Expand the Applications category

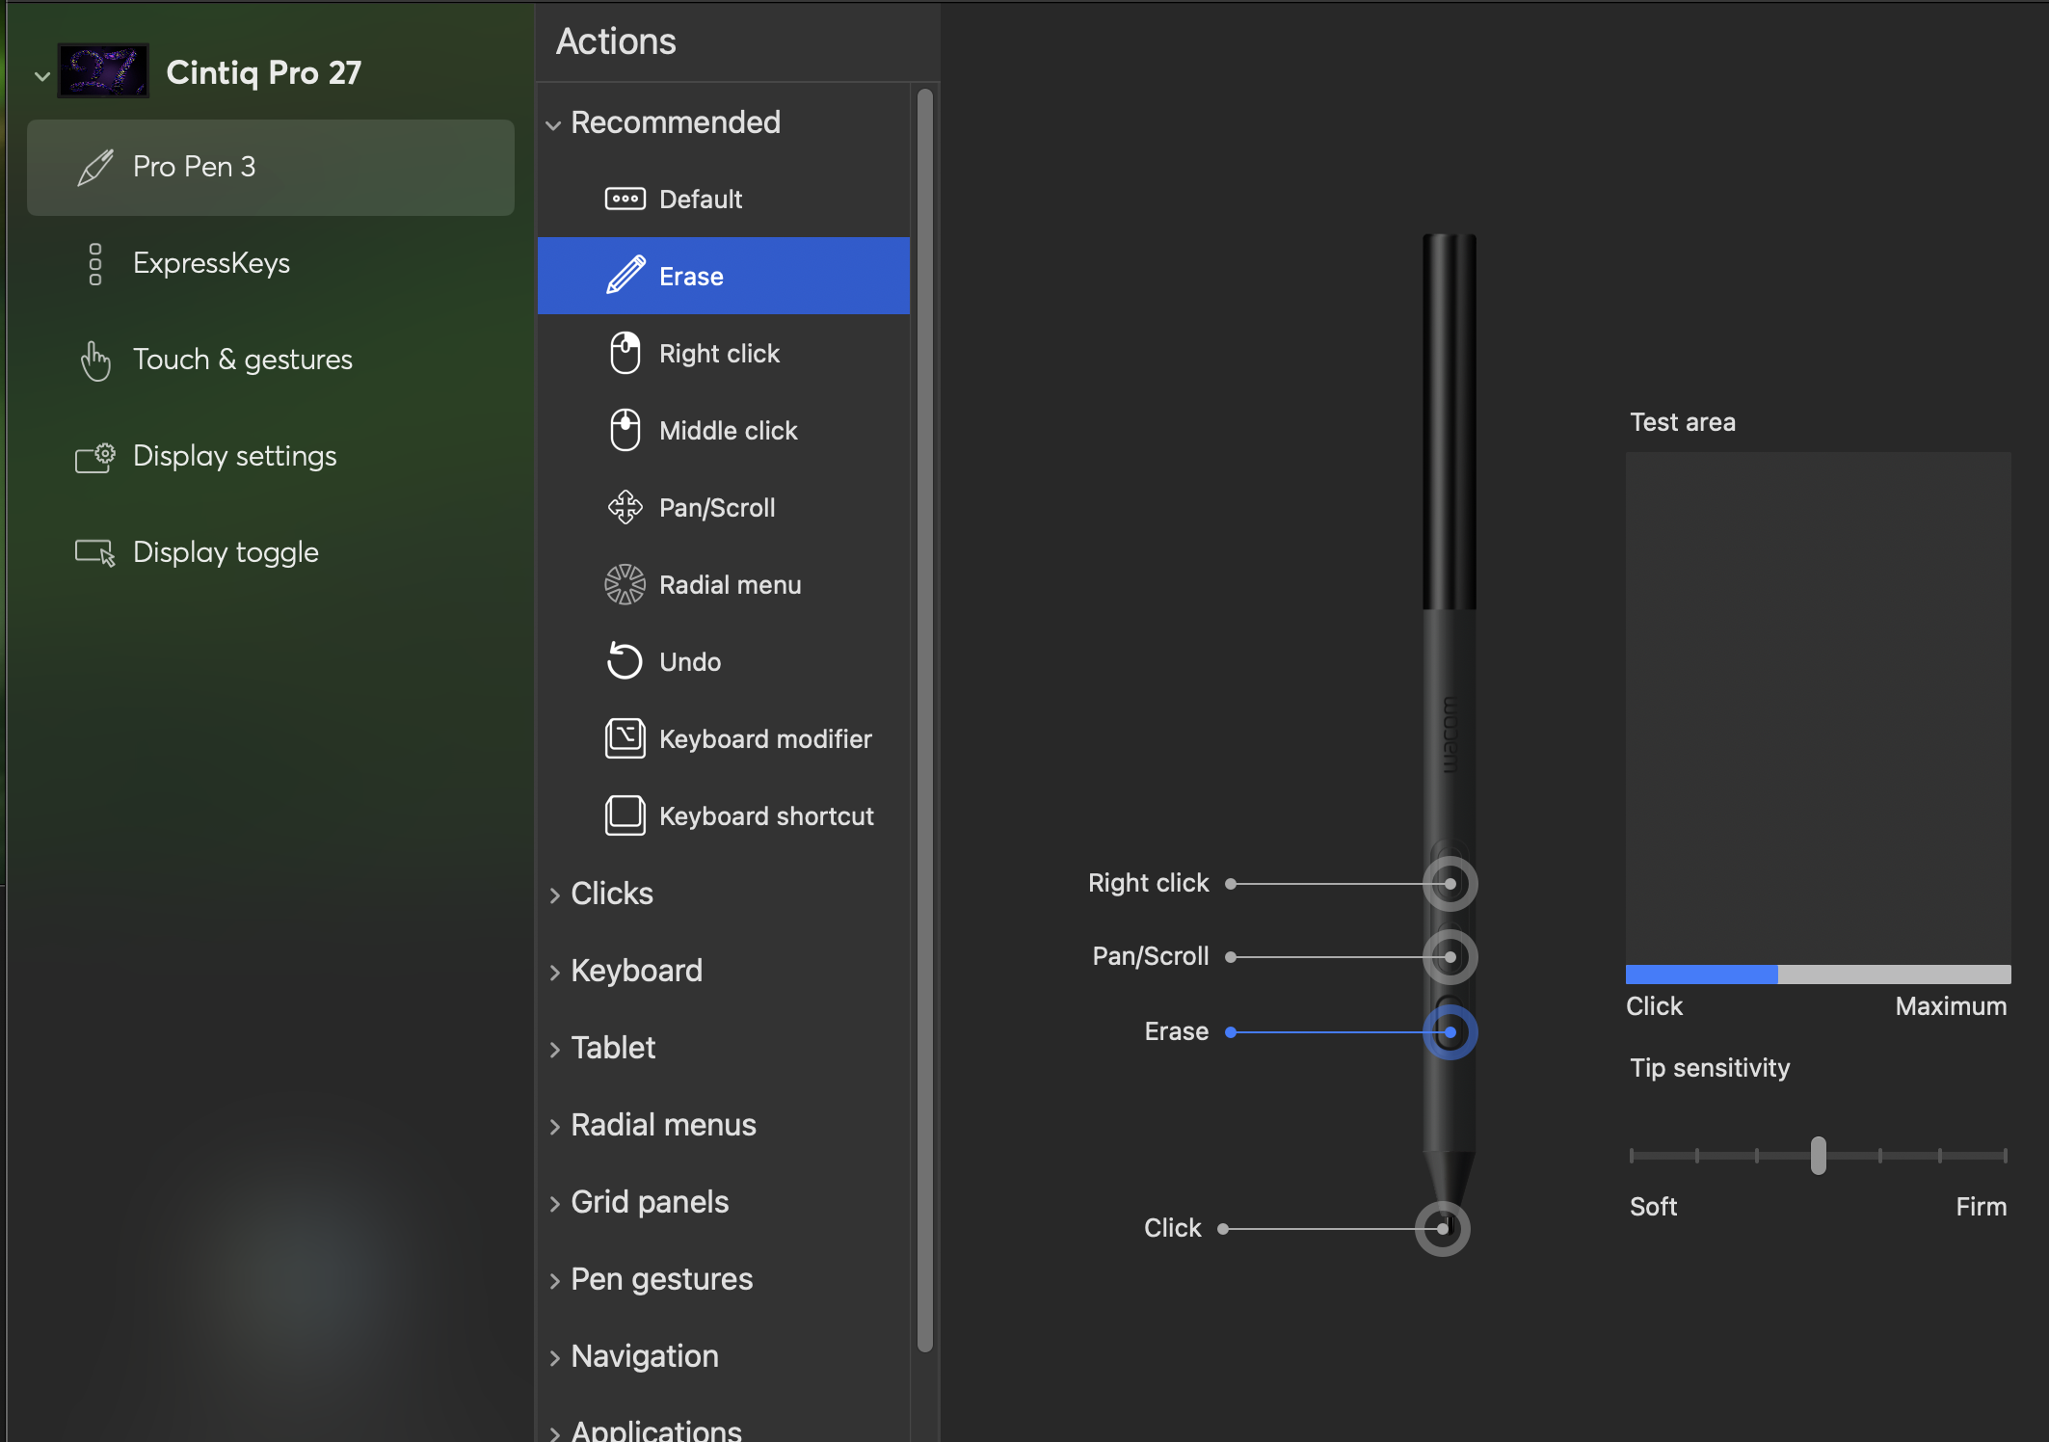click(554, 1433)
